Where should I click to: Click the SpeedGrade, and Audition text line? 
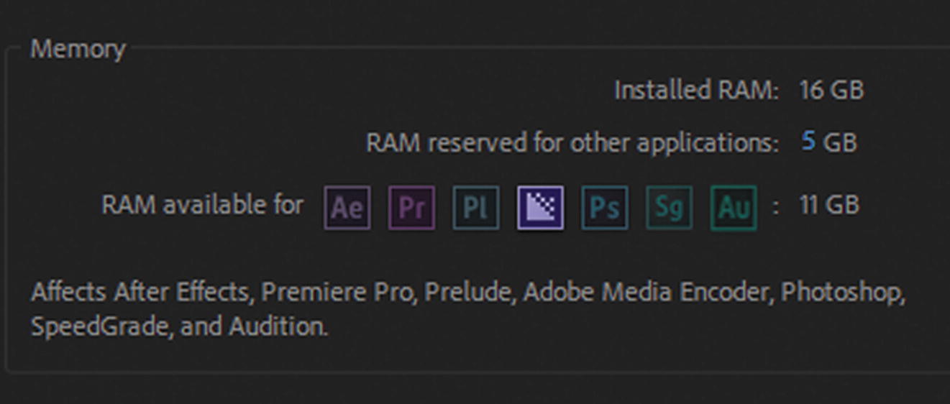click(179, 327)
